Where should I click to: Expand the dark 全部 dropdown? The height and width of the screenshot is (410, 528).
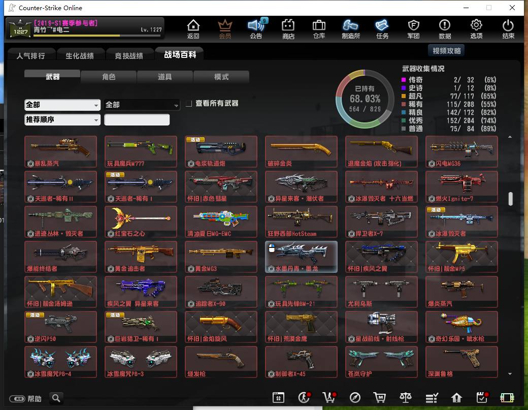pos(142,105)
